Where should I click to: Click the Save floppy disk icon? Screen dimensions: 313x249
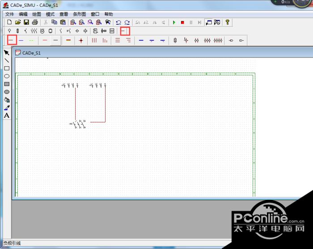pyautogui.click(x=26, y=22)
